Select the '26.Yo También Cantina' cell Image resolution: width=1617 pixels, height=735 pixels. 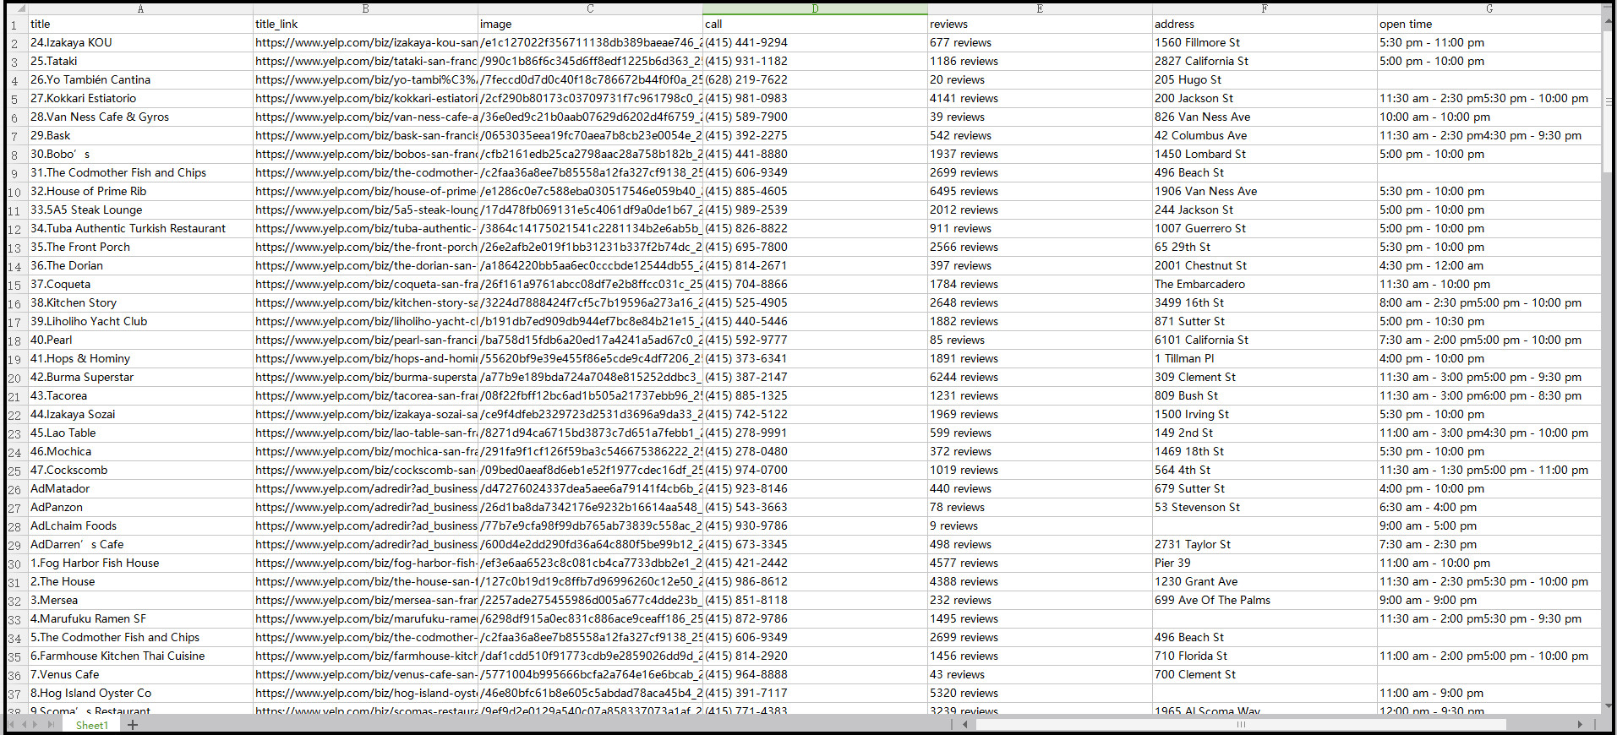pyautogui.click(x=140, y=80)
